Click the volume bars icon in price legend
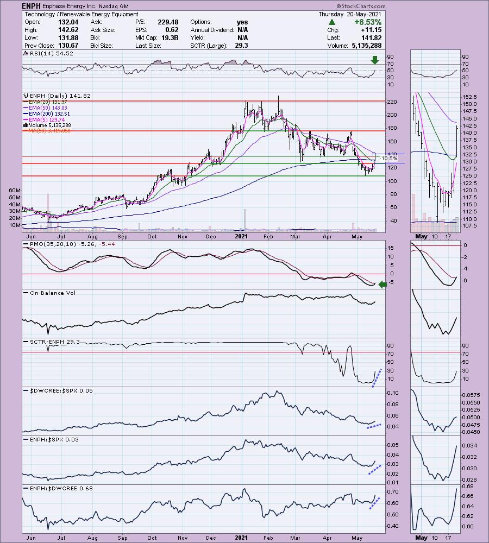This screenshot has height=543, width=489. pyautogui.click(x=26, y=125)
